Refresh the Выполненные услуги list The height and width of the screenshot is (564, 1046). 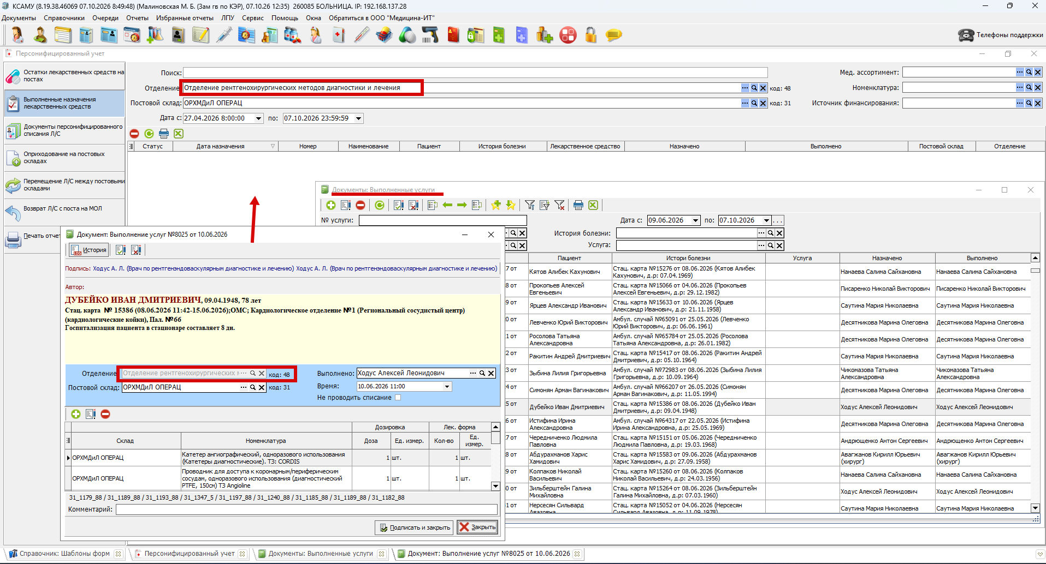click(x=380, y=205)
